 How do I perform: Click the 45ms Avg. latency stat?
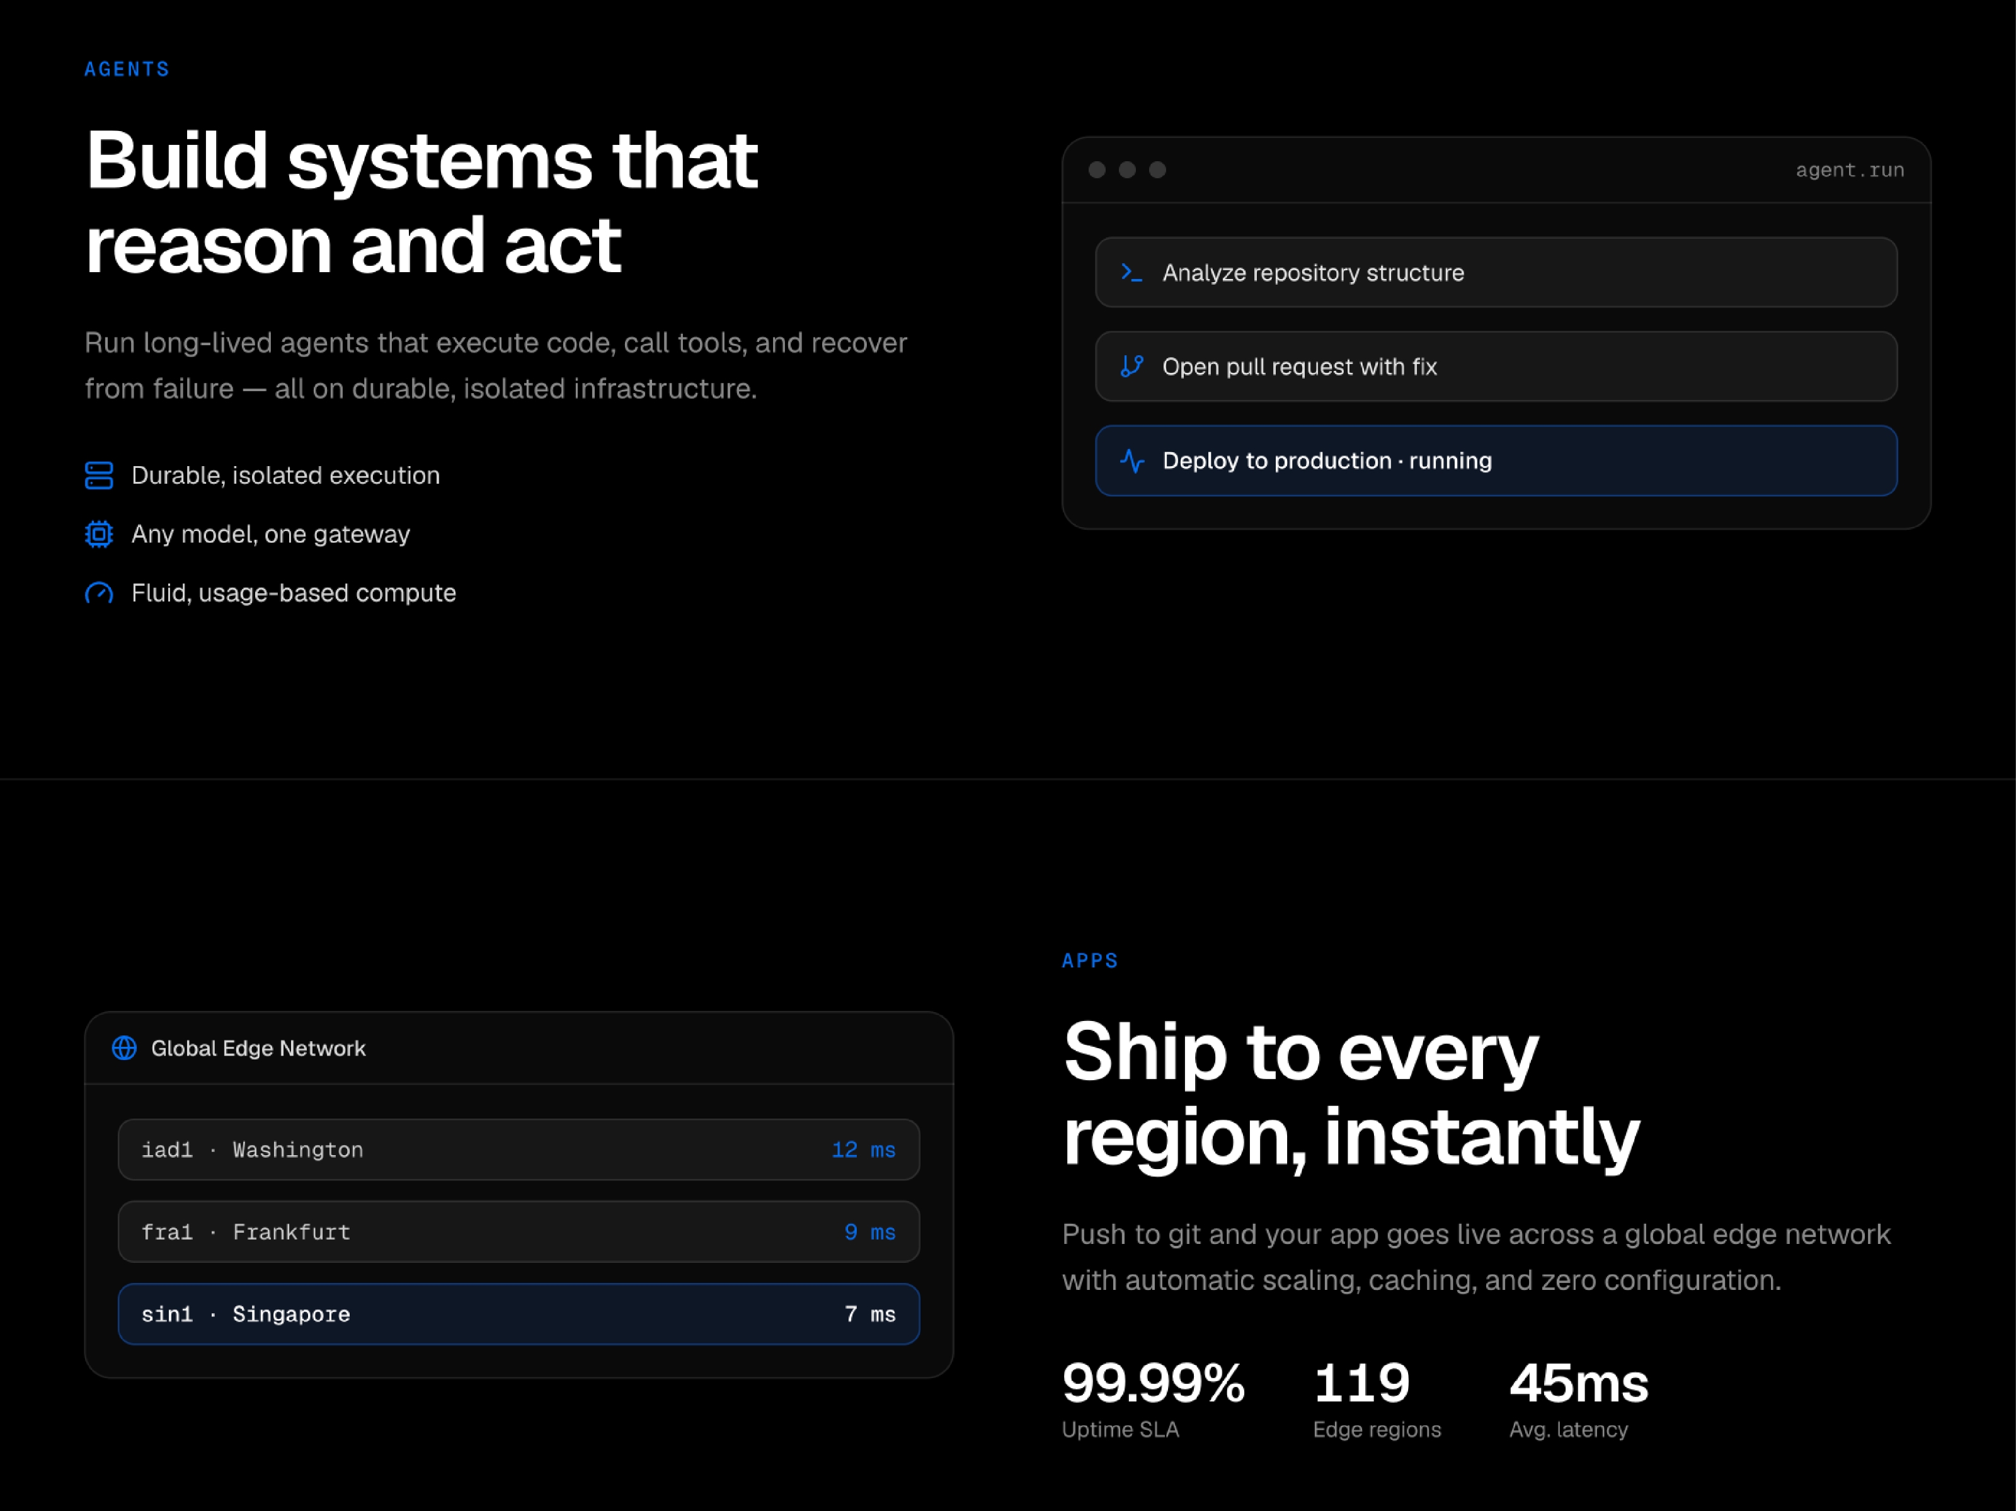(x=1579, y=1398)
